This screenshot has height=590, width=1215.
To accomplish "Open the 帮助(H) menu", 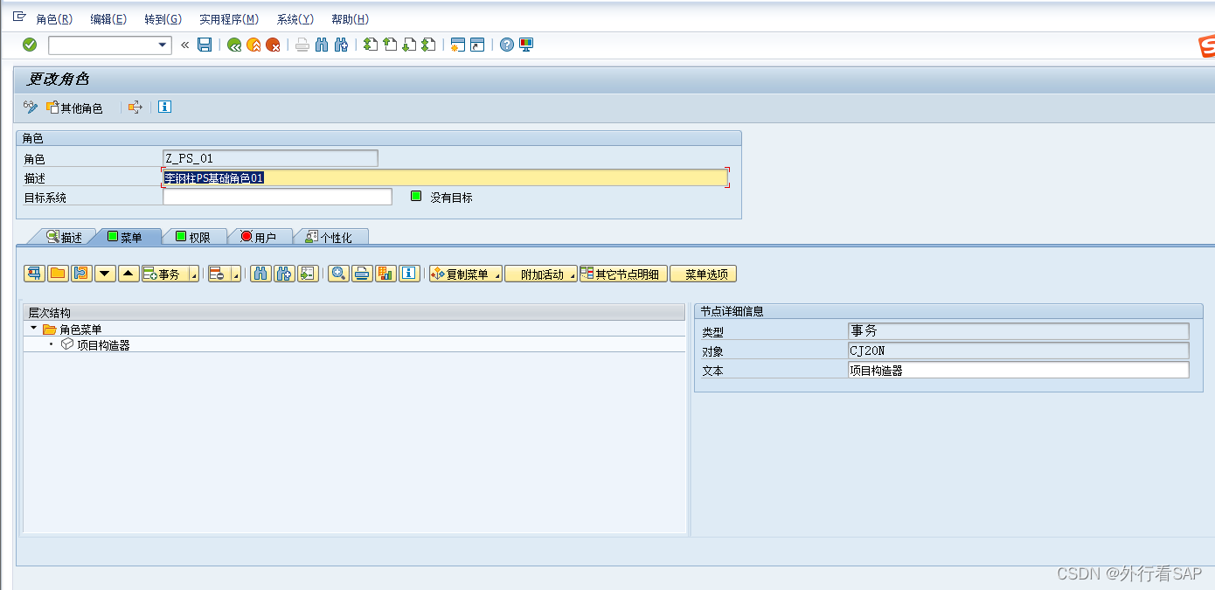I will click(351, 19).
